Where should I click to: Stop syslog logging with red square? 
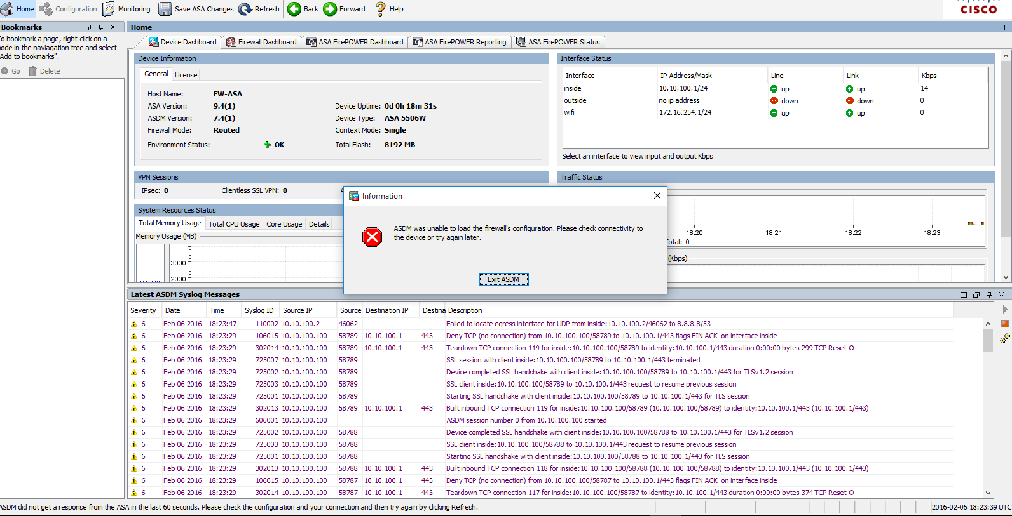(1005, 324)
